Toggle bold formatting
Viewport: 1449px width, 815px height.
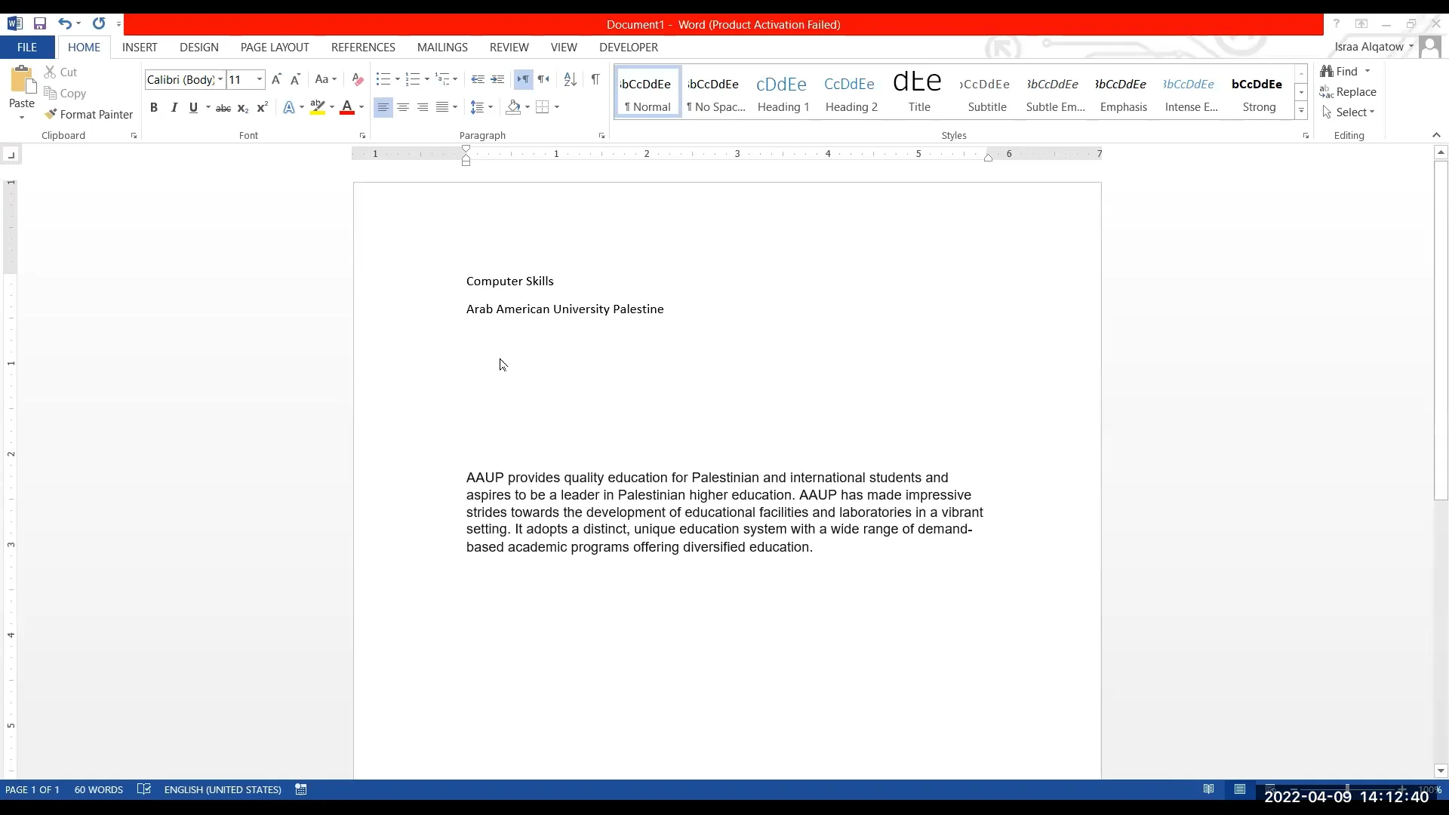coord(154,108)
